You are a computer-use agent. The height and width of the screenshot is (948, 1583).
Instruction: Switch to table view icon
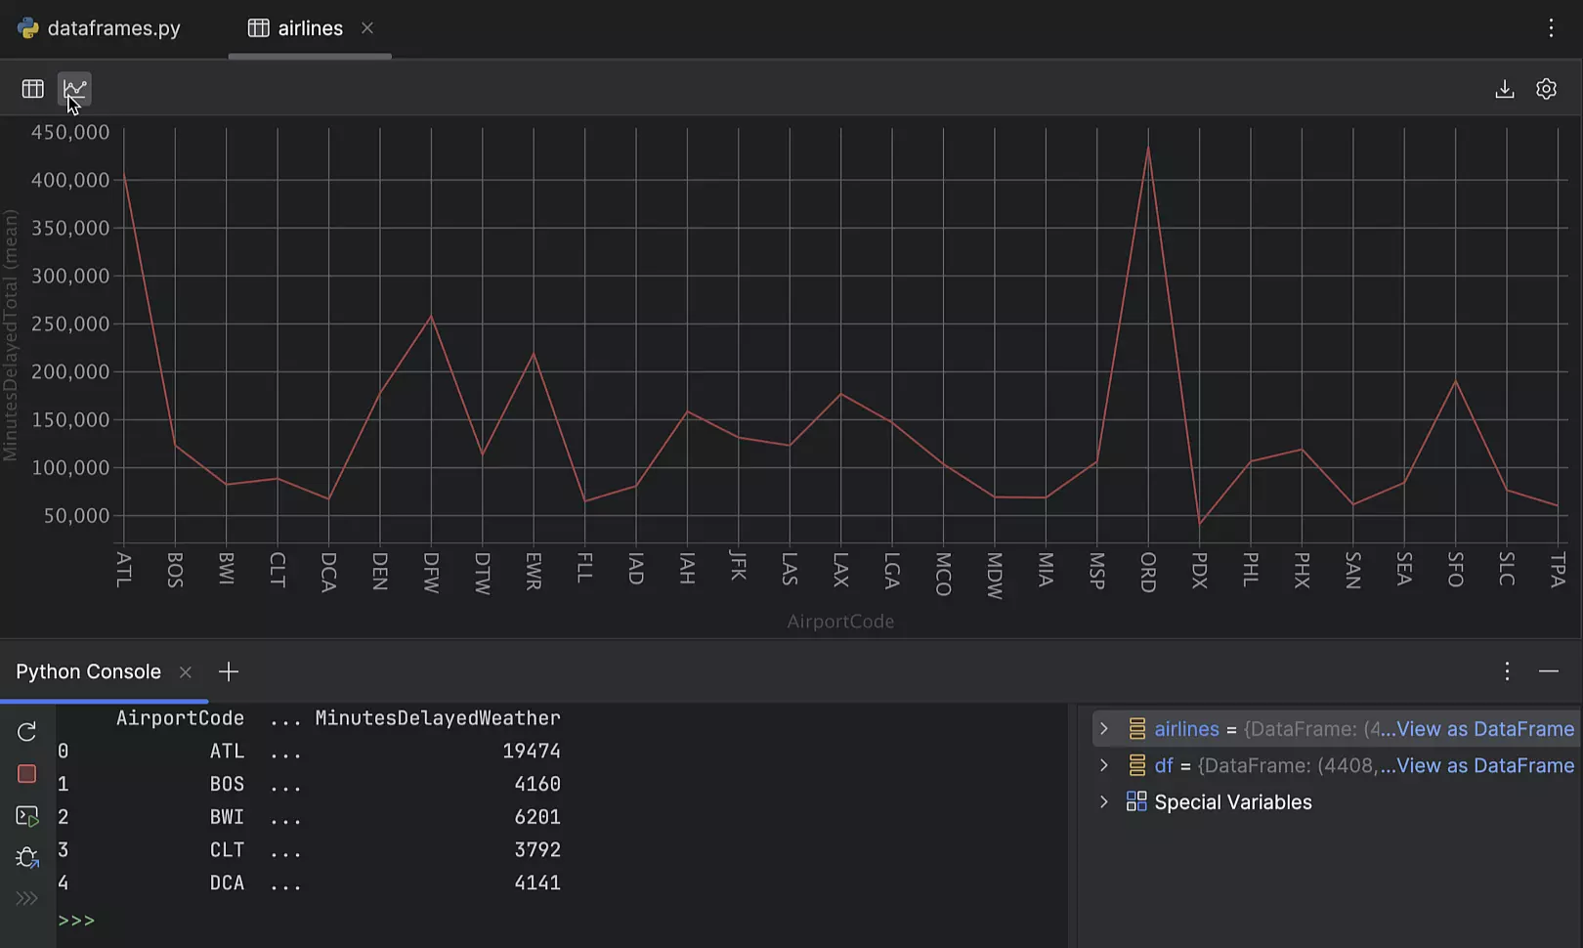point(32,89)
